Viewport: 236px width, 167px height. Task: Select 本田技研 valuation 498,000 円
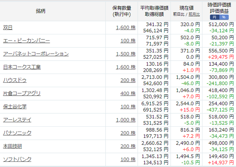(221, 143)
